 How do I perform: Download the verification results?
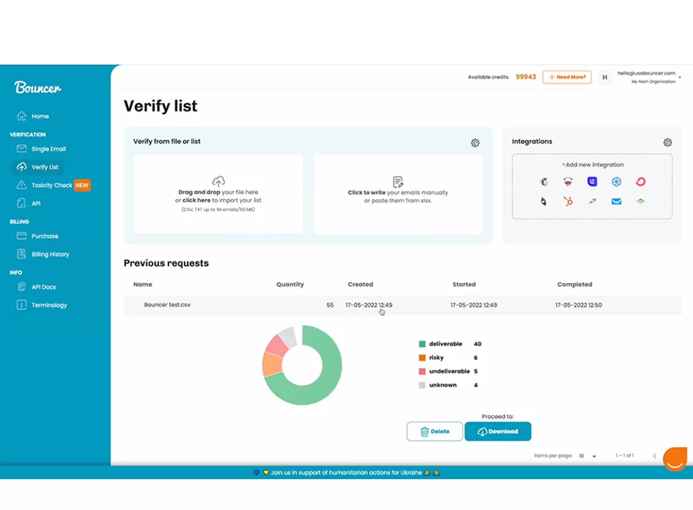[x=498, y=431]
